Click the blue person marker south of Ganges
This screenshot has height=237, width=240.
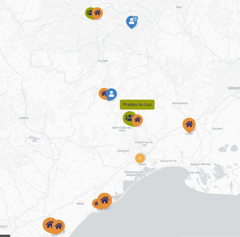pos(111,94)
